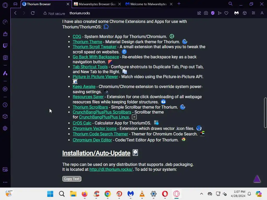267x200 pixels.
Task: Open Google Chrome from taskbar
Action: tap(108, 194)
